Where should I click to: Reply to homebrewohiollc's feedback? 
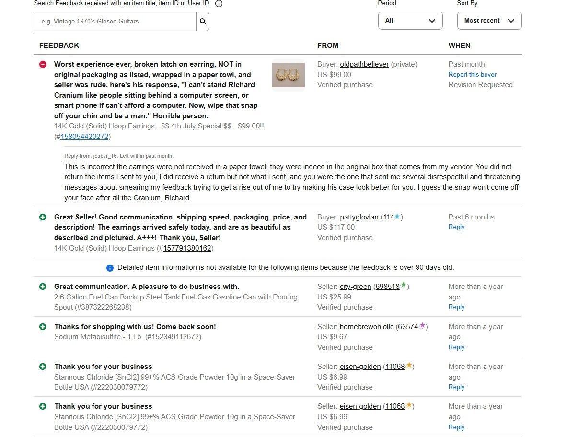point(456,347)
